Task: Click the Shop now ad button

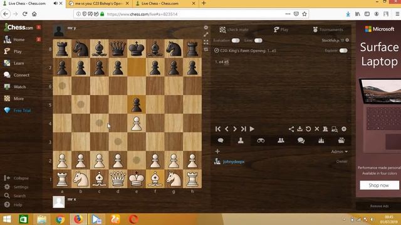Action: [380, 185]
